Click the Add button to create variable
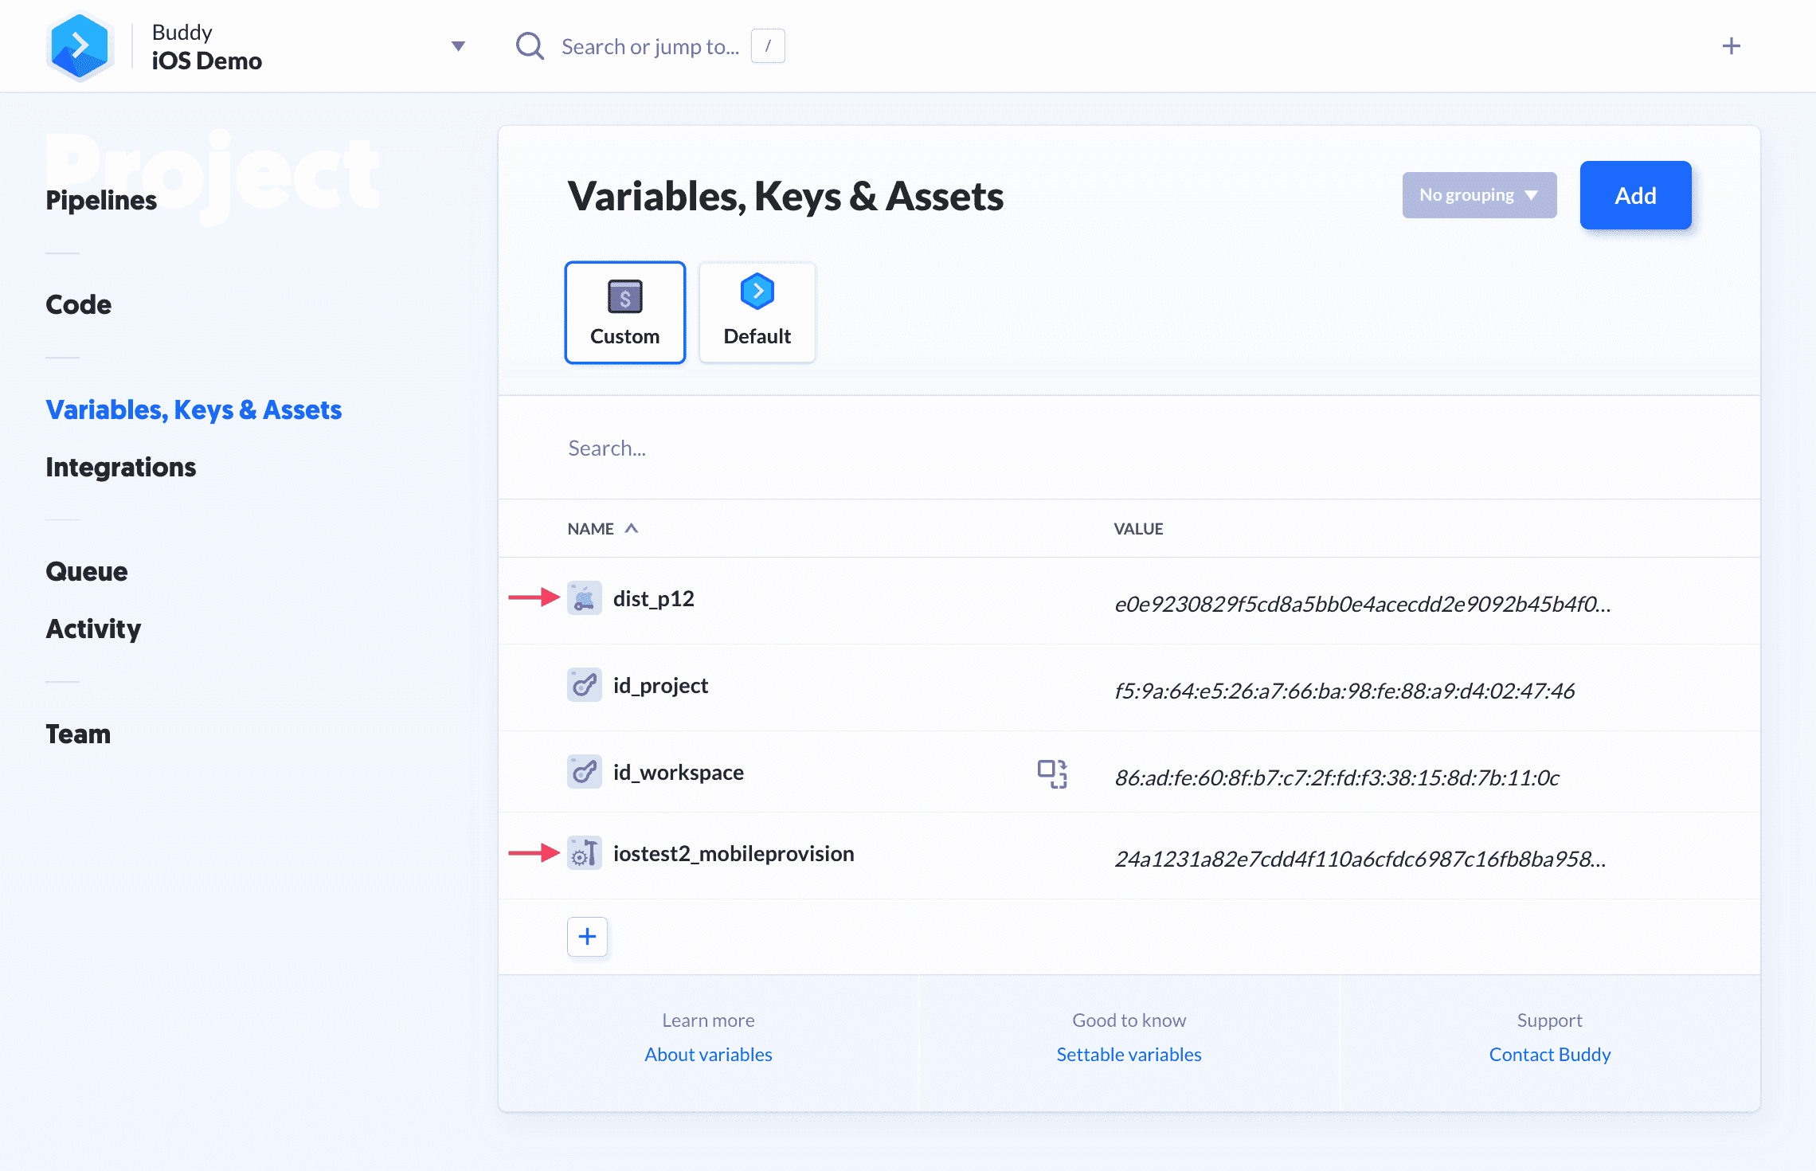The image size is (1816, 1171). 1634,194
